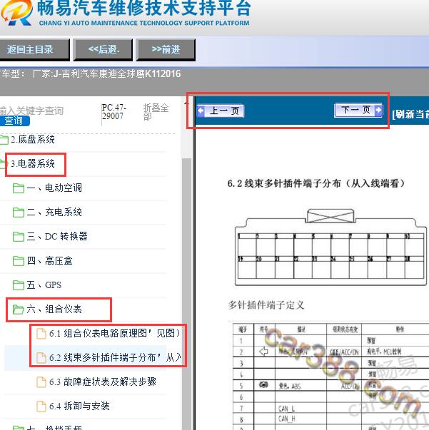Click the folder icon beside 三、DC 转换器
Viewport: 429px width, 430px height.
click(x=19, y=237)
